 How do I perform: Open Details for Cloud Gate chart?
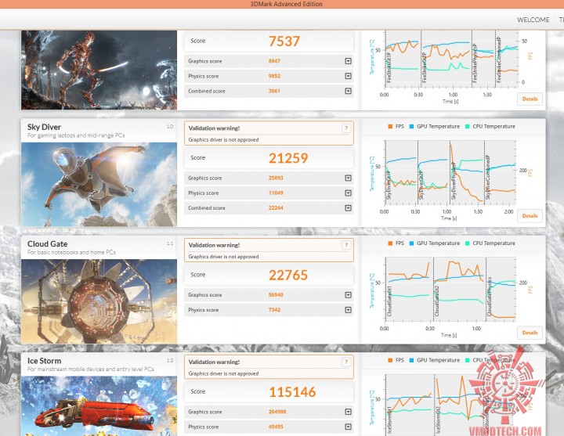530,333
